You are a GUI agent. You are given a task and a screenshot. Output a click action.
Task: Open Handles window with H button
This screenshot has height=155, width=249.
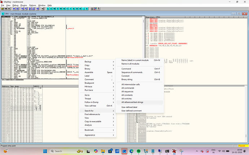click(x=64, y=9)
